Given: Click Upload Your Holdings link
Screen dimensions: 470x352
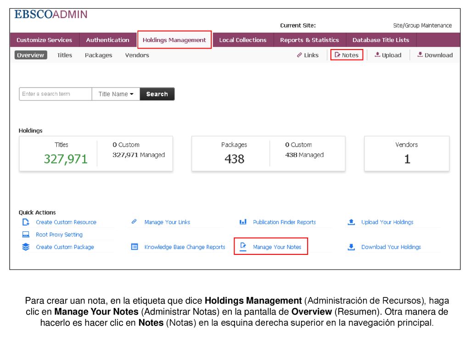Looking at the screenshot, I should (387, 222).
